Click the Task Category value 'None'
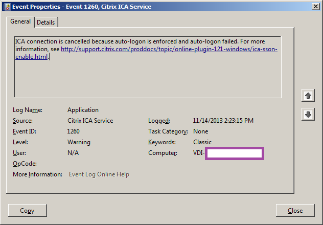 [x=201, y=131]
